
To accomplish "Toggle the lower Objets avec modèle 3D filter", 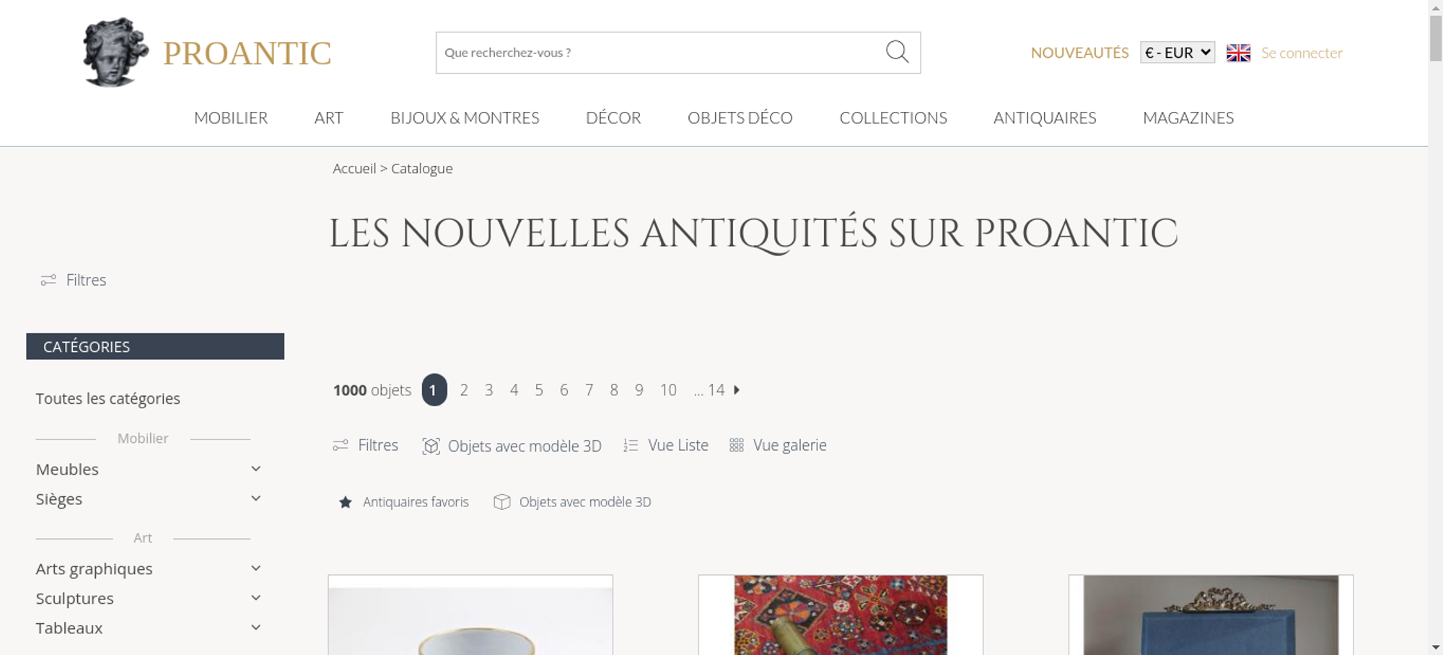I will tap(572, 502).
